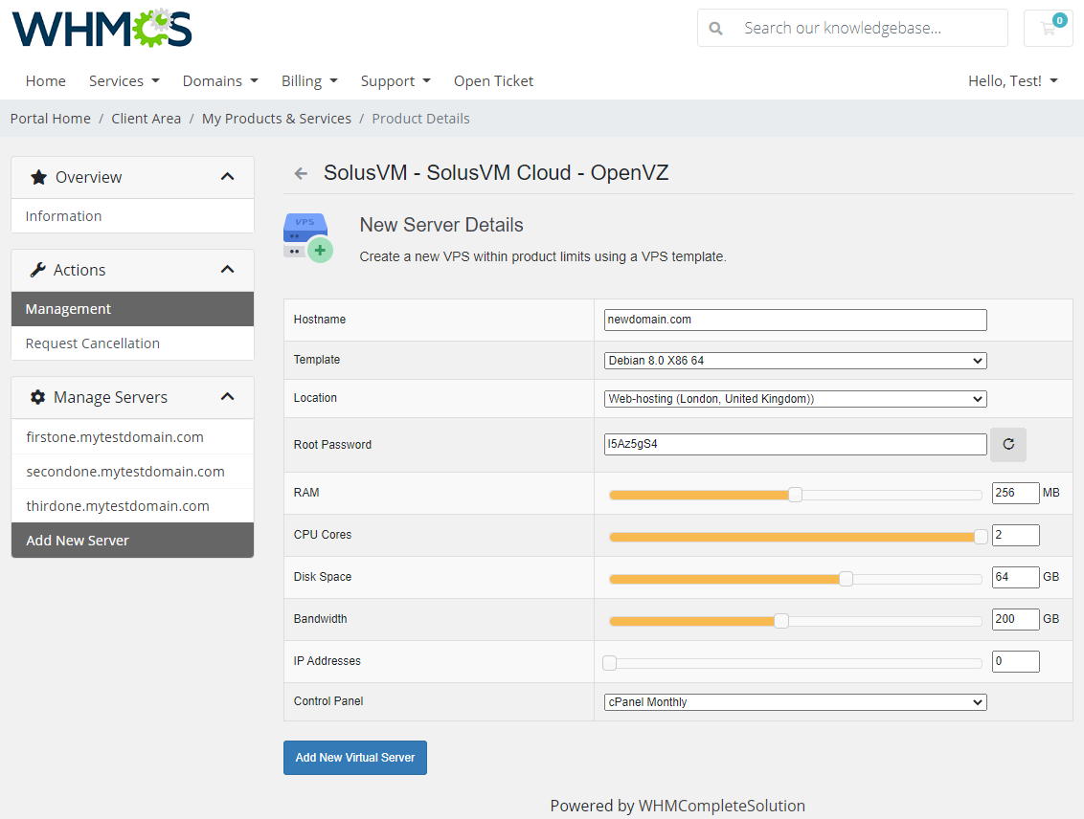
Task: Click the New Server Details heading
Action: point(441,225)
